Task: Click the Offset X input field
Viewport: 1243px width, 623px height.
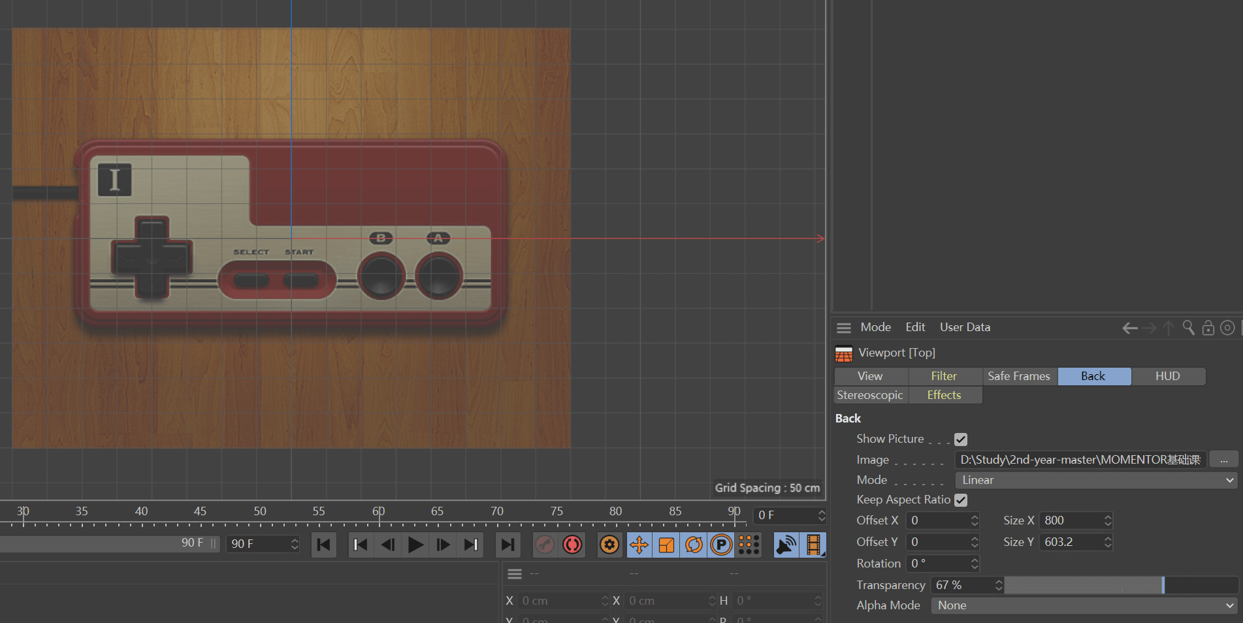Action: pos(937,520)
